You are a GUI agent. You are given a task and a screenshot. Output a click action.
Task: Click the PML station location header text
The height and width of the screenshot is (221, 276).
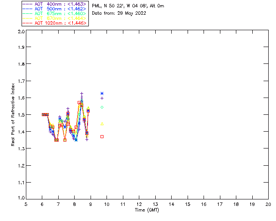point(128,6)
